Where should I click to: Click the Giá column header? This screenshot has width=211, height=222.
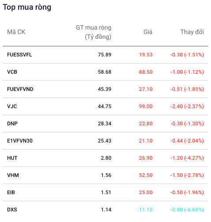(x=148, y=32)
